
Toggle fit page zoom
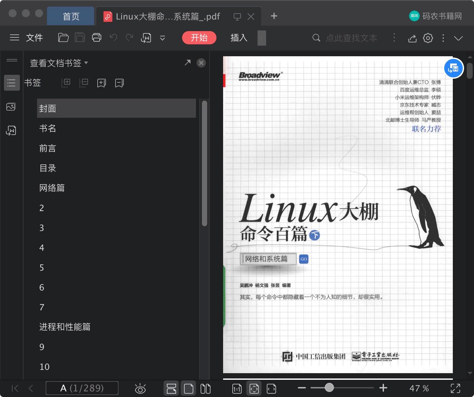point(254,388)
